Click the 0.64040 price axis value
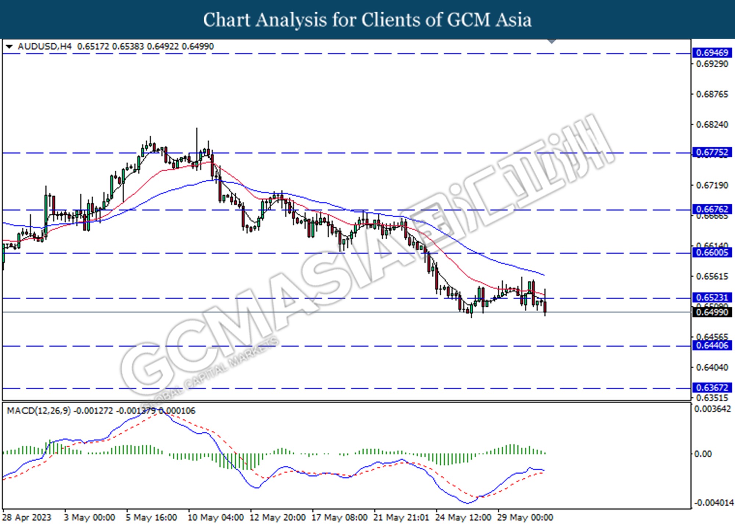Viewport: 735px width, 525px height. pos(712,367)
